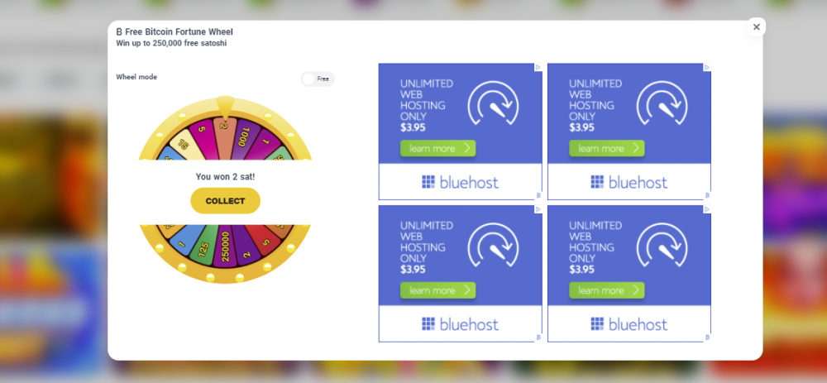This screenshot has height=383, width=827.
Task: Click learn more in bottom-right bluehost ad
Action: tap(606, 290)
